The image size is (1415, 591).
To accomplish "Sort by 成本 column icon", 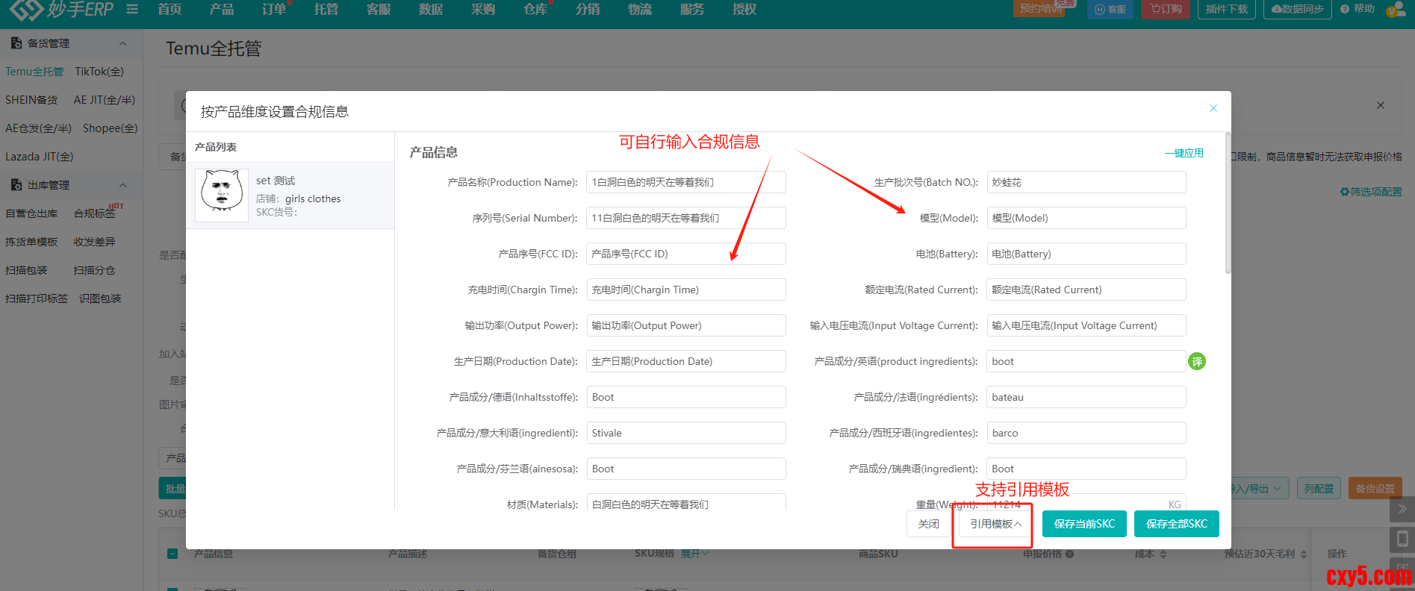I will [x=1163, y=554].
